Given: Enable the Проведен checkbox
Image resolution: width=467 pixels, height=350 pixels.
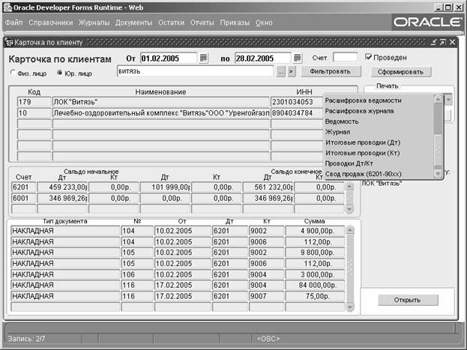Looking at the screenshot, I should (369, 57).
